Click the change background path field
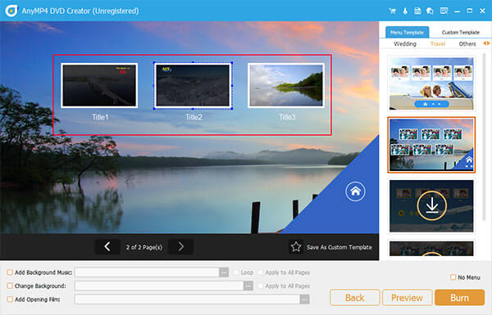 159,286
